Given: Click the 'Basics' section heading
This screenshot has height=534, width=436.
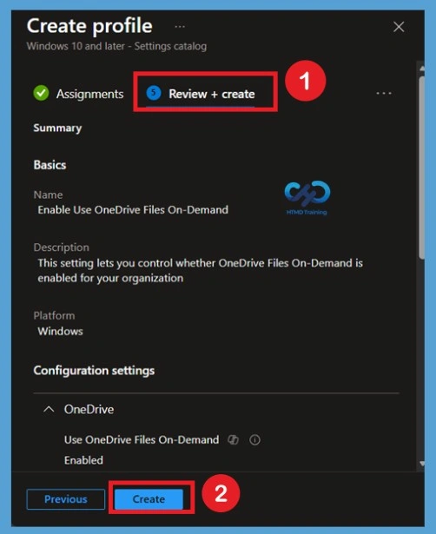Looking at the screenshot, I should pyautogui.click(x=50, y=165).
